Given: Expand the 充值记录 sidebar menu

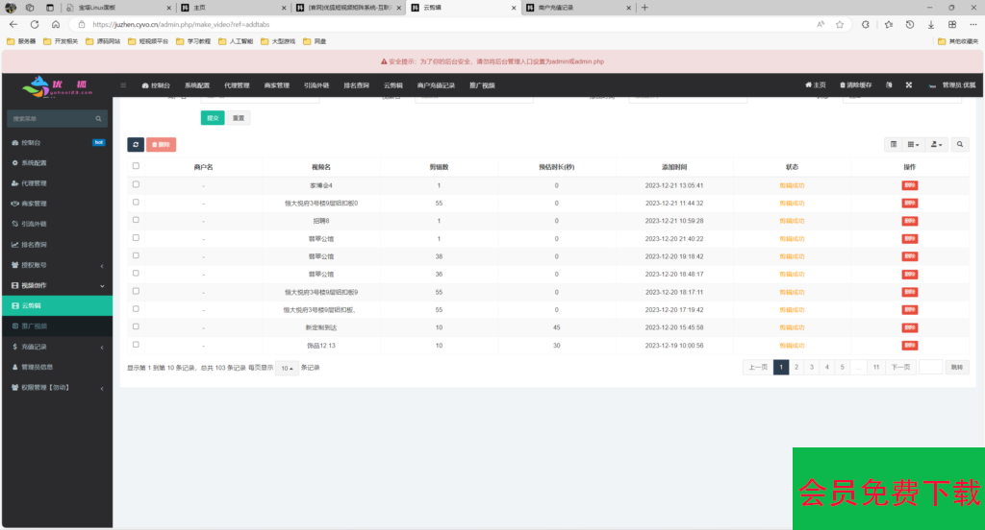Looking at the screenshot, I should pyautogui.click(x=58, y=346).
